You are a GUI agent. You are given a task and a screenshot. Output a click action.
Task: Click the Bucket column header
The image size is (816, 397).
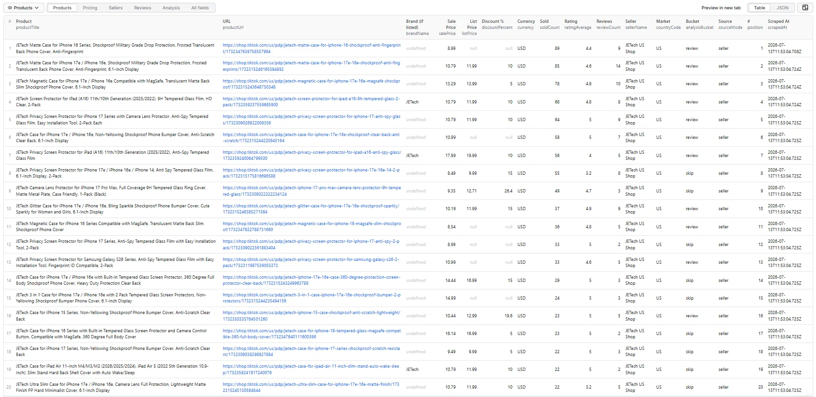click(x=692, y=21)
